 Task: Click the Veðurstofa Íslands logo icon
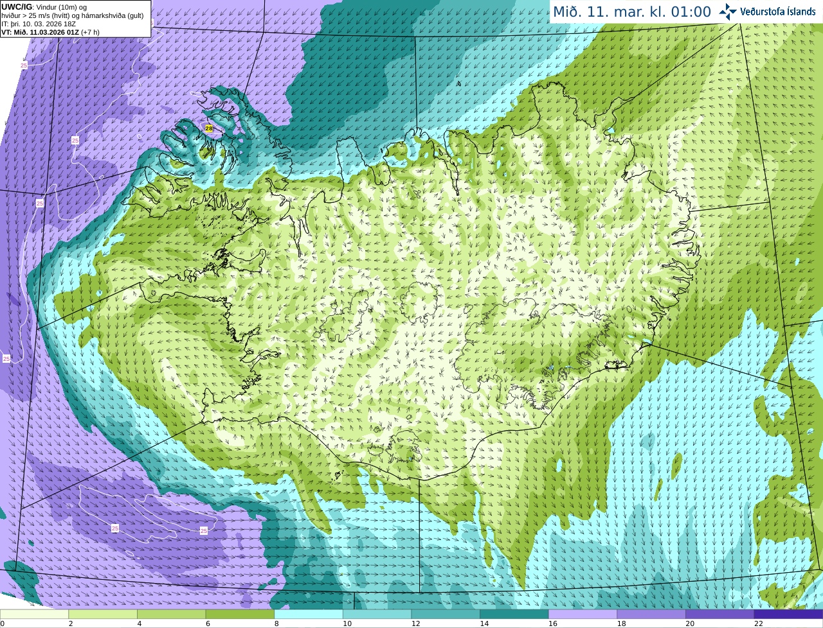click(728, 12)
